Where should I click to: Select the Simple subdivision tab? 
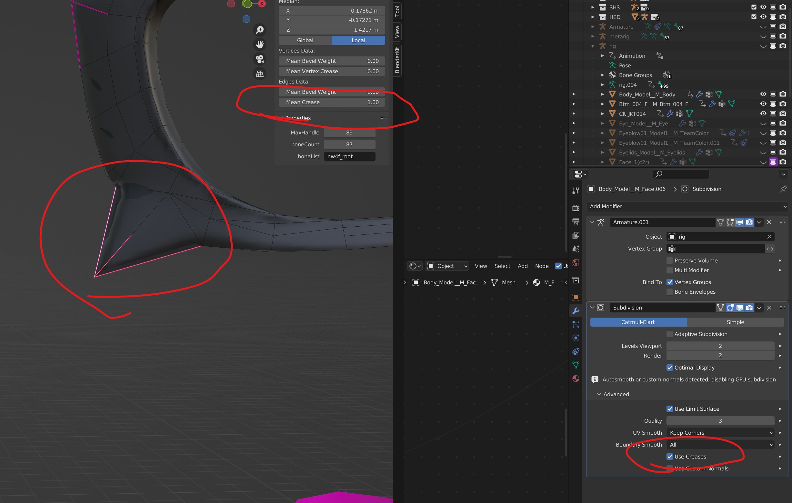(x=734, y=322)
